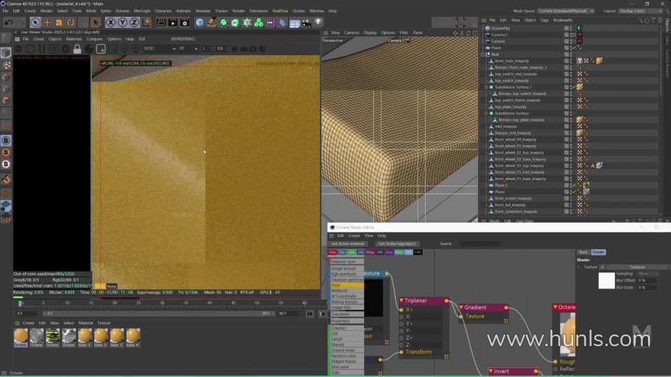Viewport: 671px width, 377px height.
Task: Collapse the Triplanar node
Action: click(402, 301)
